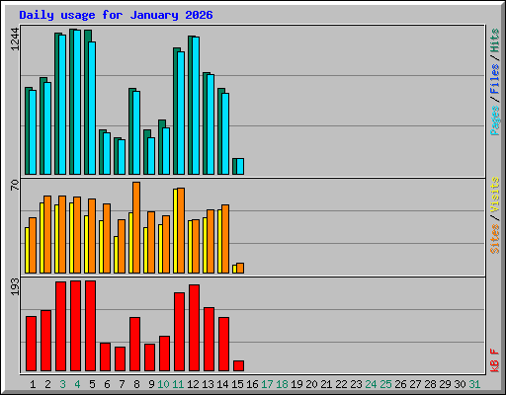Click the 1244 axis maximum label

point(15,39)
